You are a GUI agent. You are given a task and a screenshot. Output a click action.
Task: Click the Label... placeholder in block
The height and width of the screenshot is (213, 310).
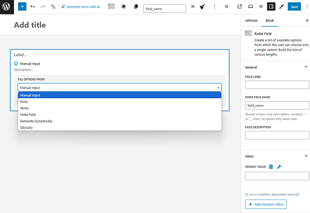(x=20, y=55)
